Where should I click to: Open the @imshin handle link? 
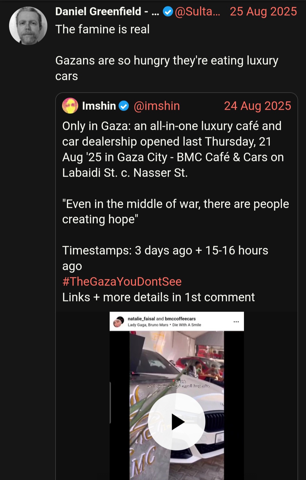pos(157,106)
